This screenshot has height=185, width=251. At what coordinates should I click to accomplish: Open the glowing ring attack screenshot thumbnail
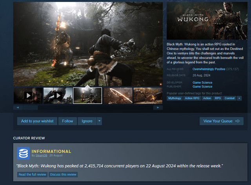(118, 95)
